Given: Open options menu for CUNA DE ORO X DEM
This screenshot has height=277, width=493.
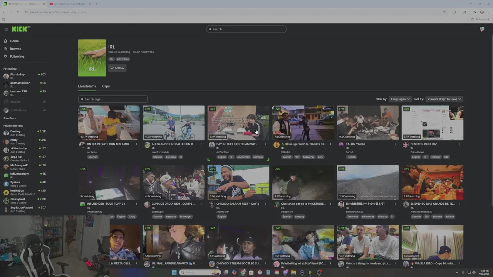Looking at the screenshot, I should (201, 204).
